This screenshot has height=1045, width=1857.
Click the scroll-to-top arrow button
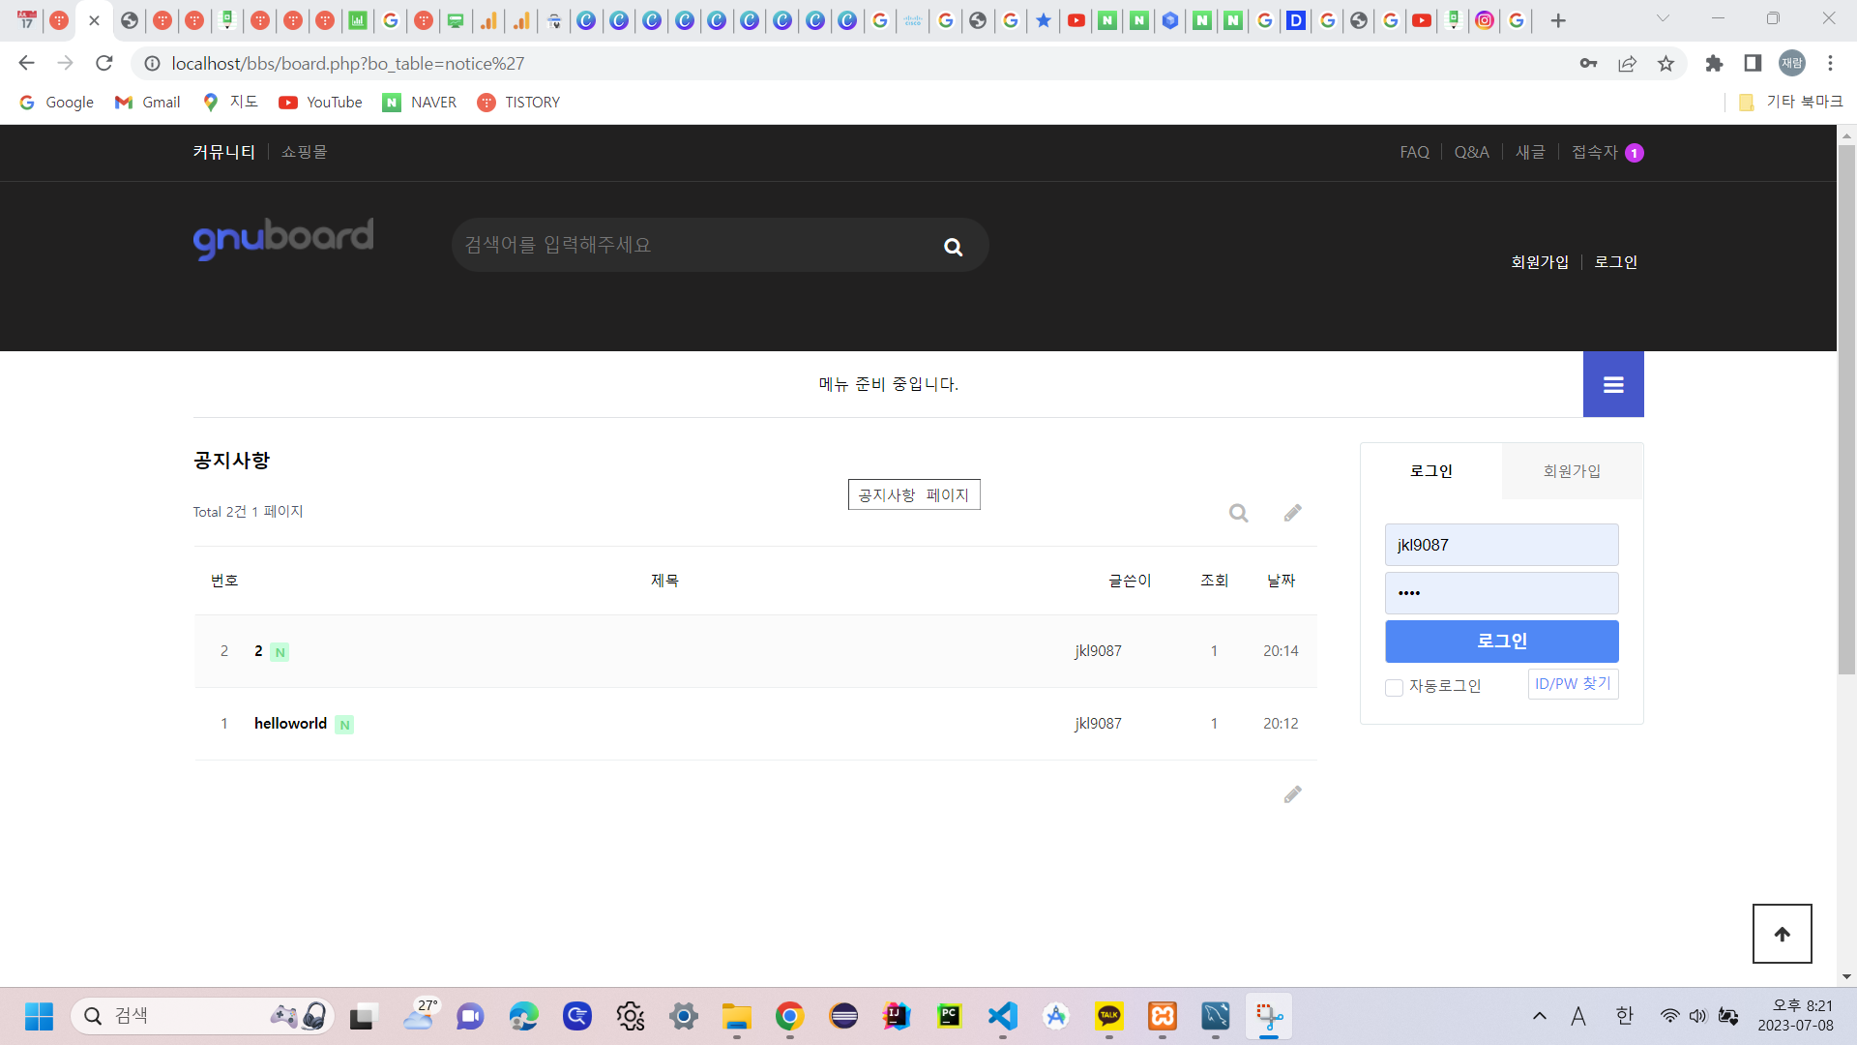point(1782,933)
